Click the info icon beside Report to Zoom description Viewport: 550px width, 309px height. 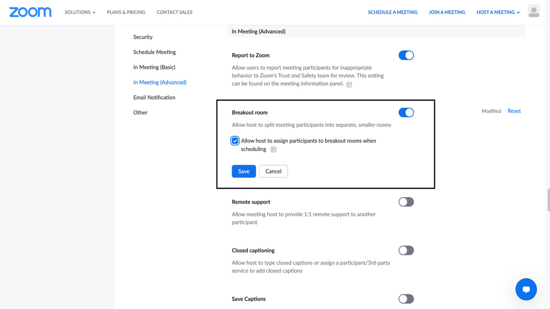click(x=349, y=85)
